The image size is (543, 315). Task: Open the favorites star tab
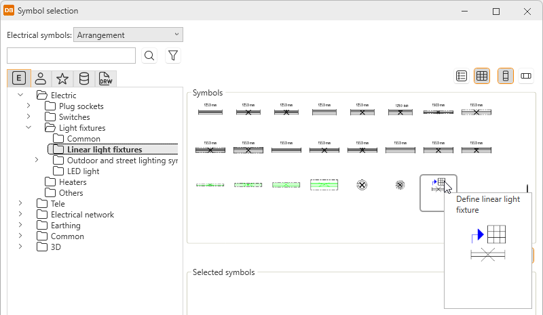tap(62, 79)
